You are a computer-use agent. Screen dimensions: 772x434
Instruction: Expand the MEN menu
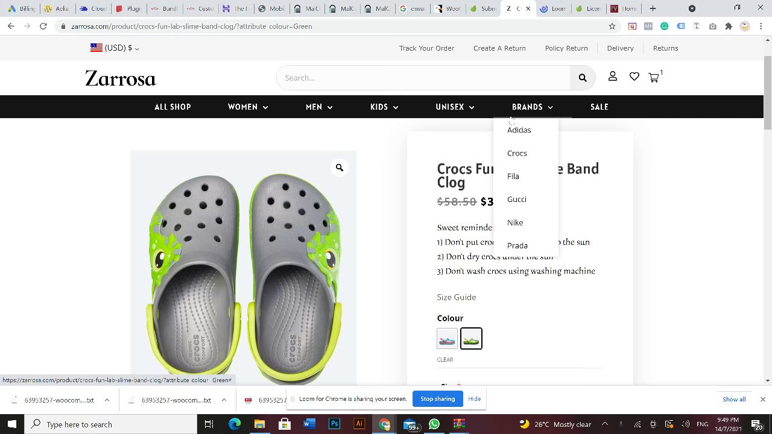pyautogui.click(x=319, y=107)
